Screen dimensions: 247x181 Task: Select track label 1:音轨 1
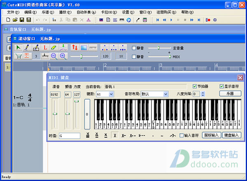[21, 104]
